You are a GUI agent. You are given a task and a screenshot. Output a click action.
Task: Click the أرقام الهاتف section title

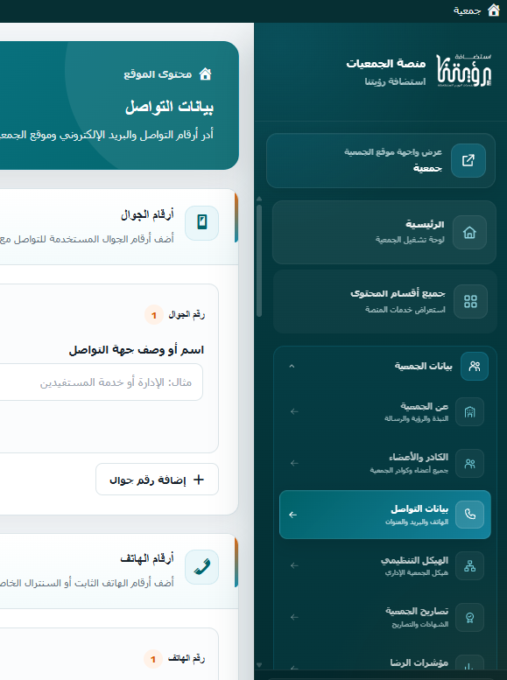click(x=147, y=558)
